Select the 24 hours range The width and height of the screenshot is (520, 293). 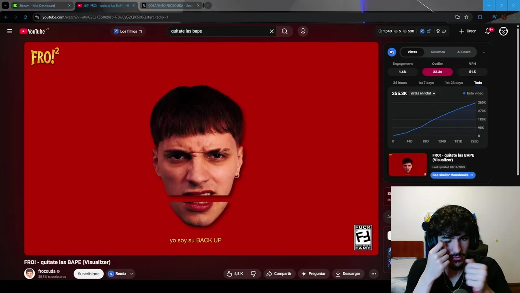pyautogui.click(x=400, y=83)
